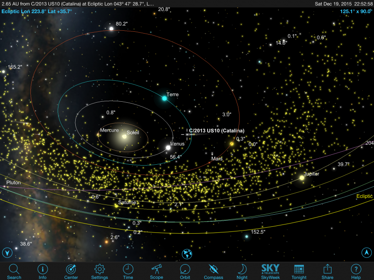Select the planet Jupiter
The width and height of the screenshot is (374, 280).
tap(302, 178)
